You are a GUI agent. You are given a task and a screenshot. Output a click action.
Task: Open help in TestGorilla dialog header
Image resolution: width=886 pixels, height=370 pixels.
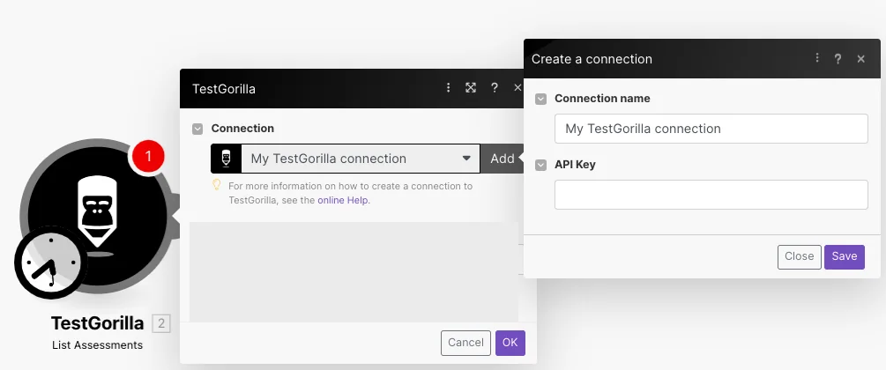495,87
